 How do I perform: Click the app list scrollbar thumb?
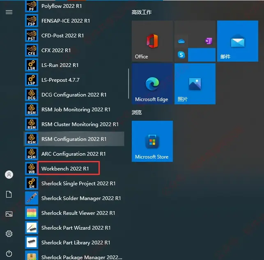[129, 83]
